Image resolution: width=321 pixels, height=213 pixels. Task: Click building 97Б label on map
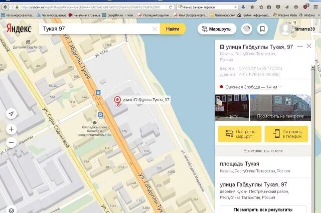[124, 131]
